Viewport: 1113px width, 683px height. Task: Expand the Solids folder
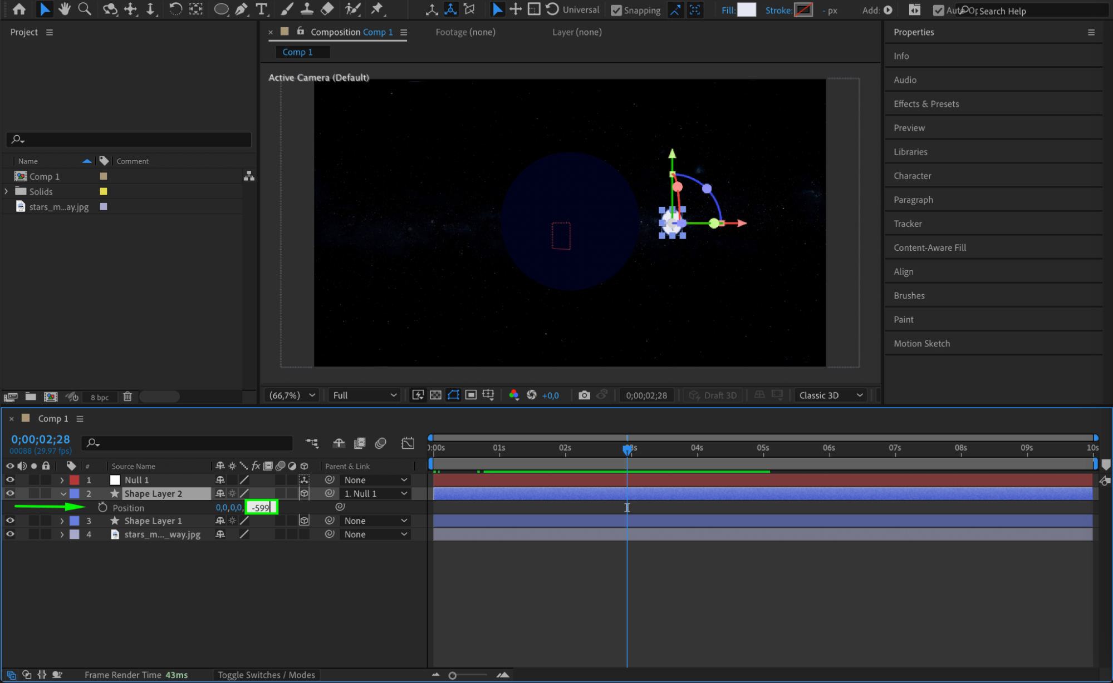6,191
